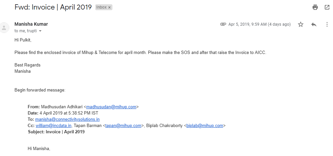The height and width of the screenshot is (156, 333).
Task: Click the william@incdata.in address
Action: [53, 125]
